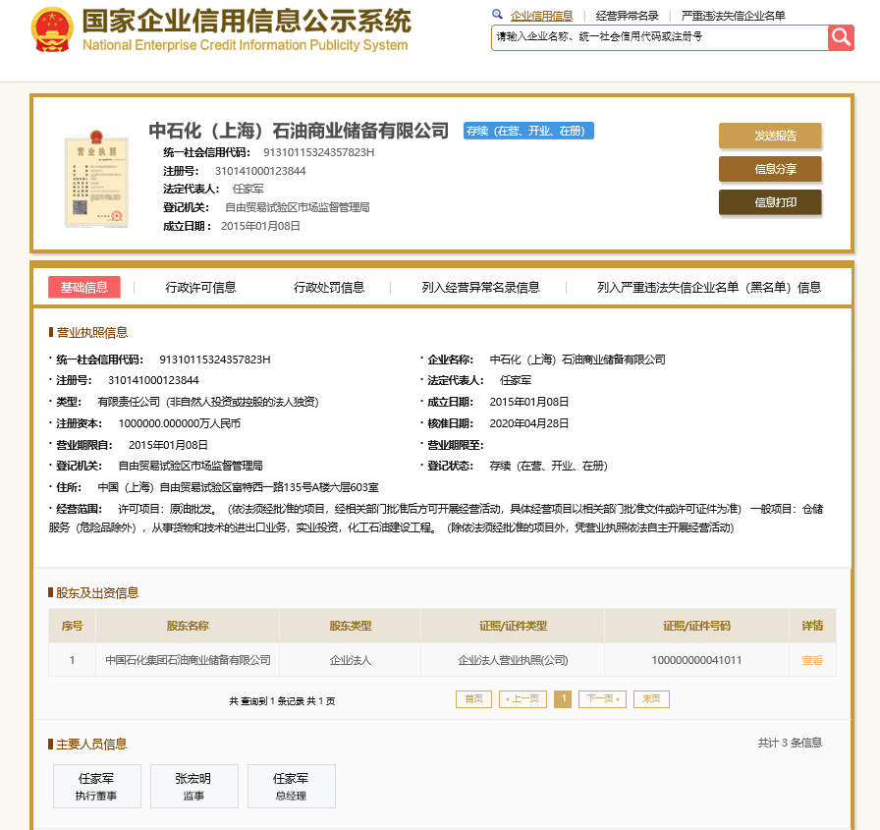Click the 信息分享 button
Image resolution: width=880 pixels, height=830 pixels.
point(770,169)
